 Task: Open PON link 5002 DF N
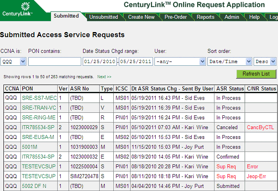pos(34,186)
